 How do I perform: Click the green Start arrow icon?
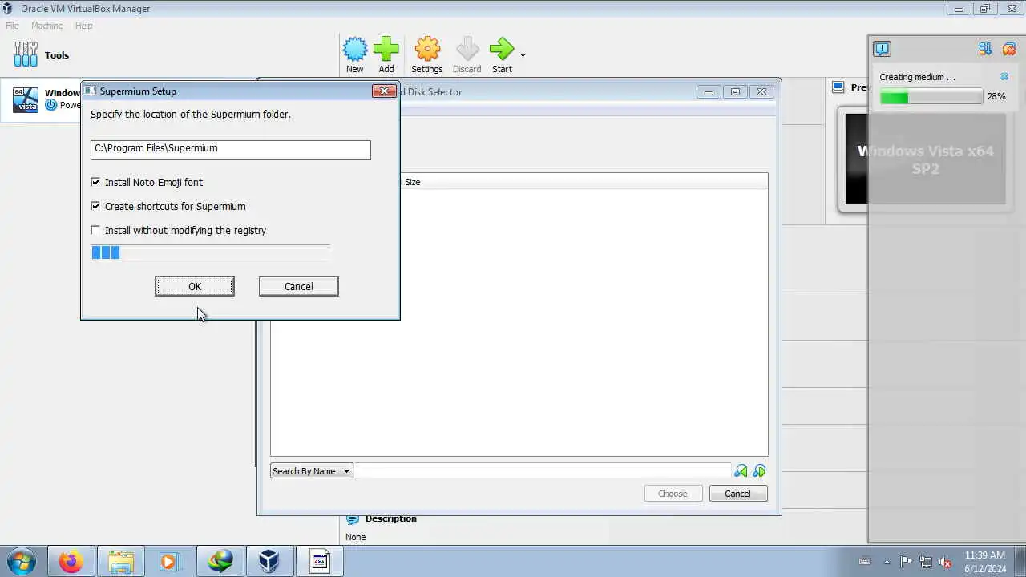pyautogui.click(x=502, y=49)
